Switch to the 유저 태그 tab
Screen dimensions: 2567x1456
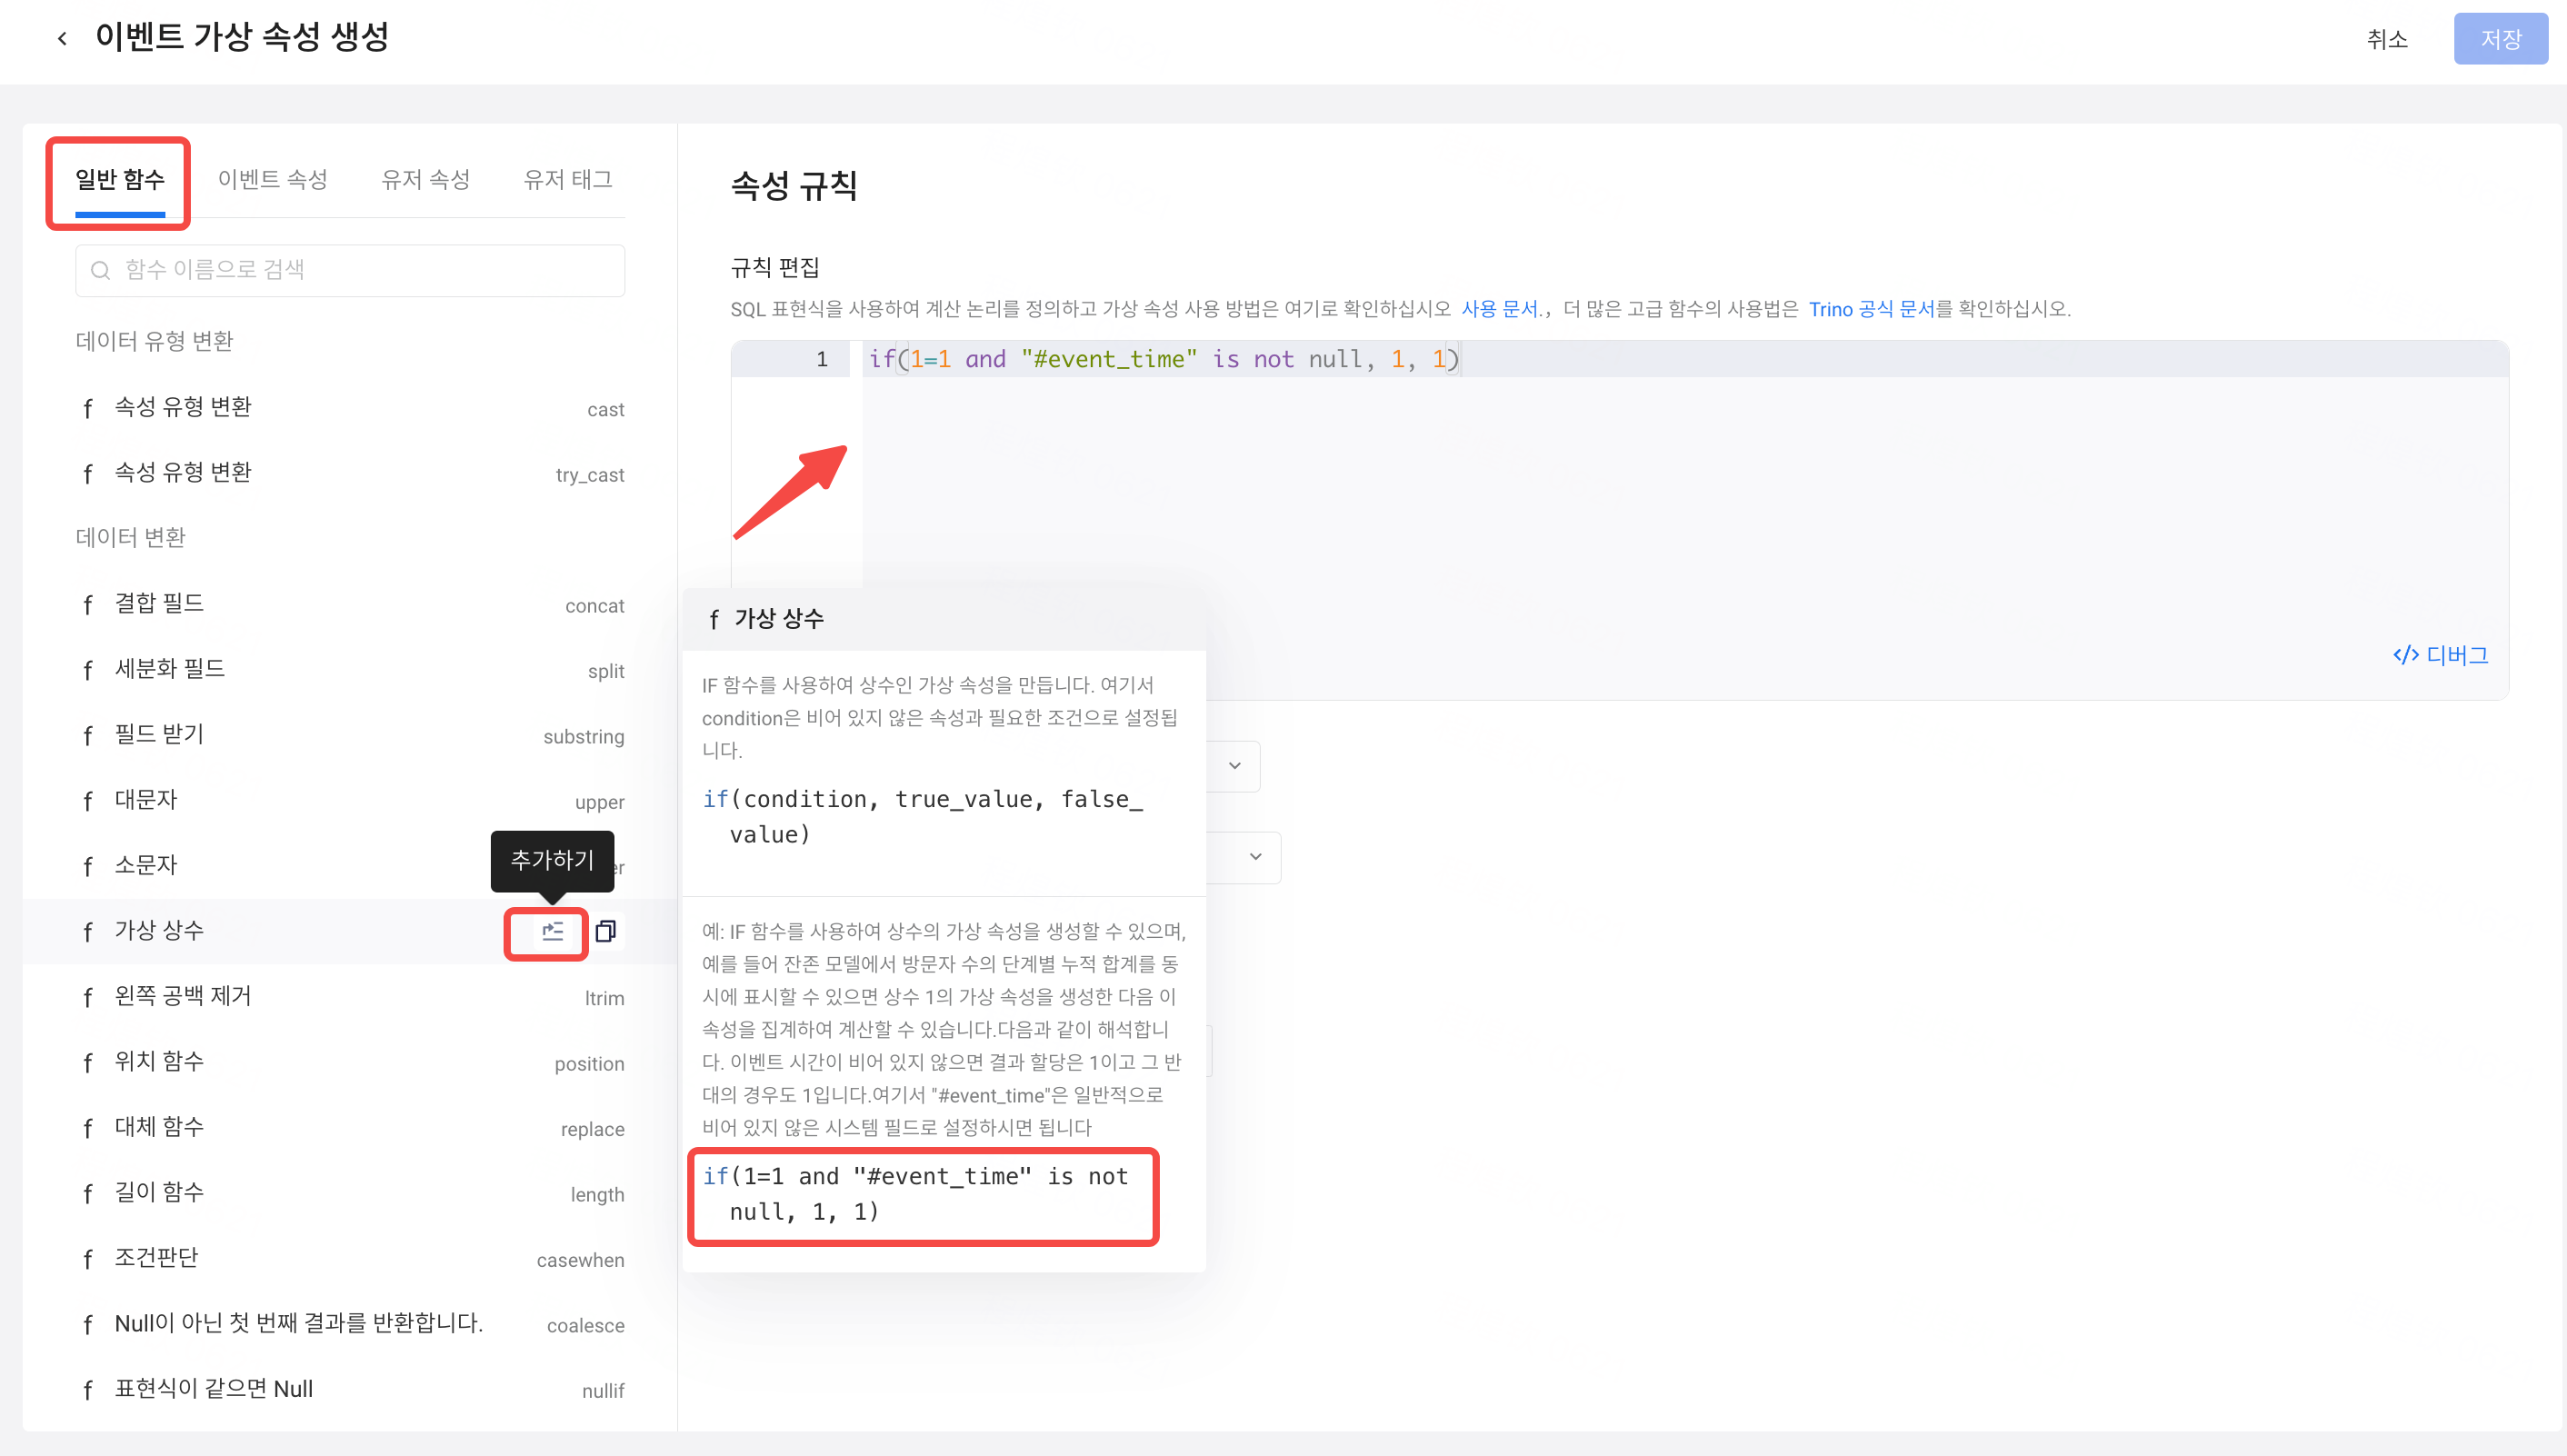click(568, 180)
